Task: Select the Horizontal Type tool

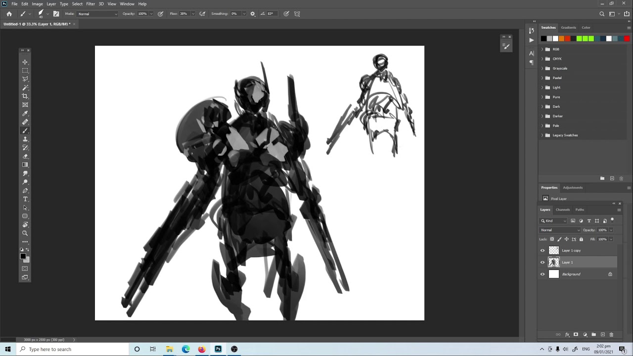Action: [x=25, y=199]
